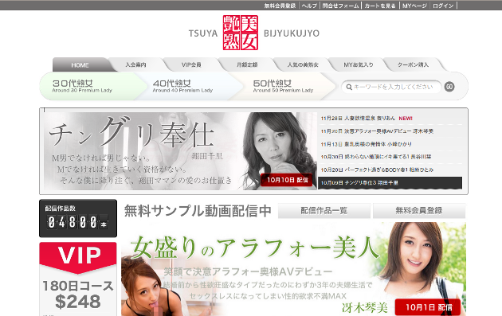Open the 配信作品一覧 button
The image size is (502, 316).
tap(324, 211)
